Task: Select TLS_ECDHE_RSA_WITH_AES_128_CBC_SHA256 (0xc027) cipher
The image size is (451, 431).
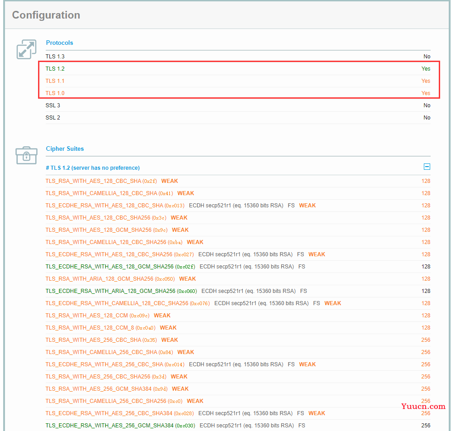Action: click(120, 254)
